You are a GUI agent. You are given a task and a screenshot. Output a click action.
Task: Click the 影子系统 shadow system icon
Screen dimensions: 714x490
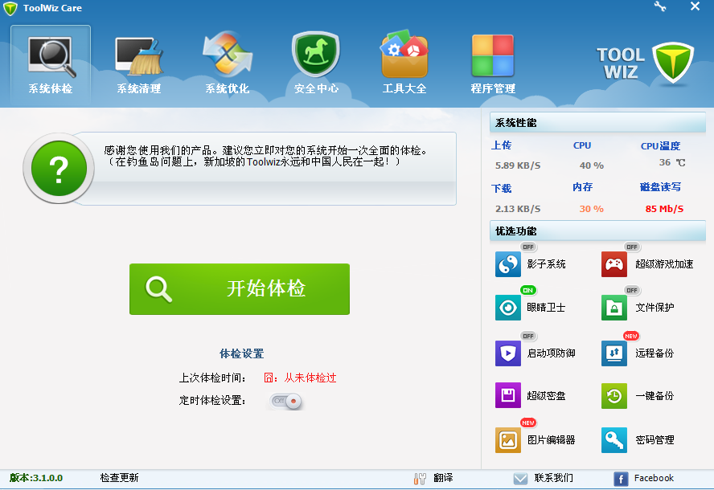click(x=507, y=264)
